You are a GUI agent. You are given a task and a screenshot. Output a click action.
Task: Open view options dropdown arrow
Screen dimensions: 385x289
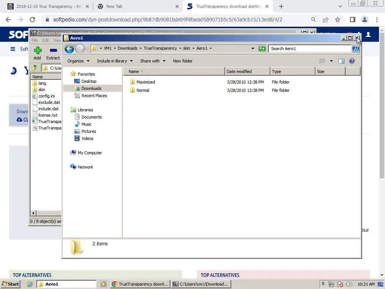331,61
